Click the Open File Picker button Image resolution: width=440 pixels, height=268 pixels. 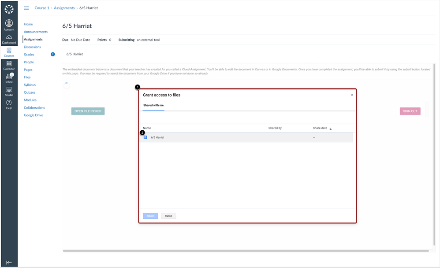[88, 111]
